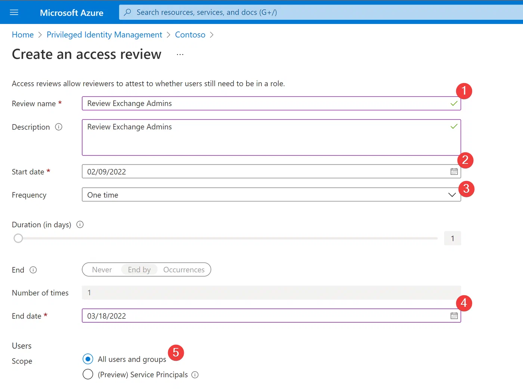The image size is (523, 390).
Task: Click the Duration slider handle
Action: [x=18, y=238]
